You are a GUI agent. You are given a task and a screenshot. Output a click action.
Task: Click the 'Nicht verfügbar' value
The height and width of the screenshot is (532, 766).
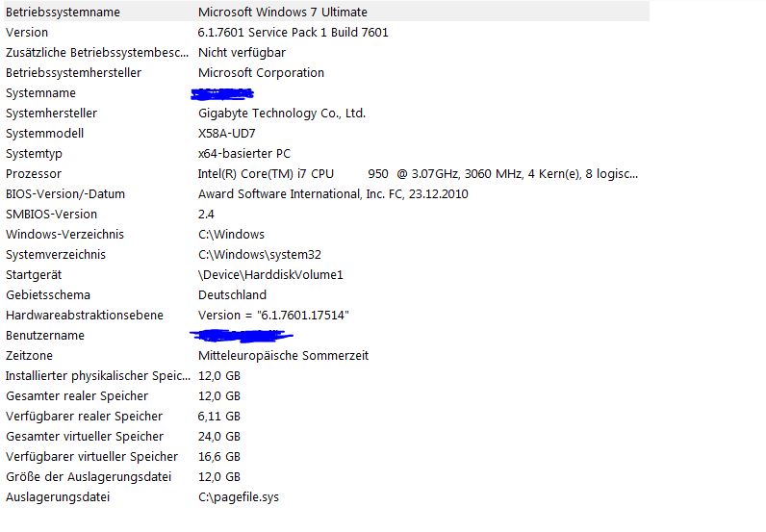coord(242,53)
